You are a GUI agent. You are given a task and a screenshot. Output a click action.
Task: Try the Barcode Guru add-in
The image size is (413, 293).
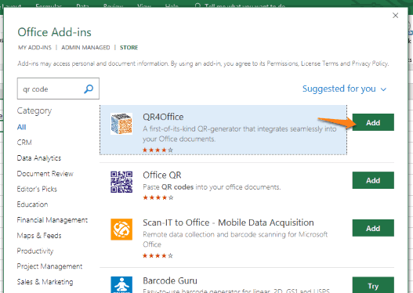tap(373, 285)
